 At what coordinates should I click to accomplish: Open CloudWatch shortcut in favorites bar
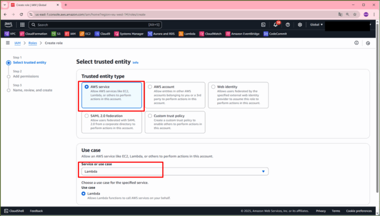(210, 34)
